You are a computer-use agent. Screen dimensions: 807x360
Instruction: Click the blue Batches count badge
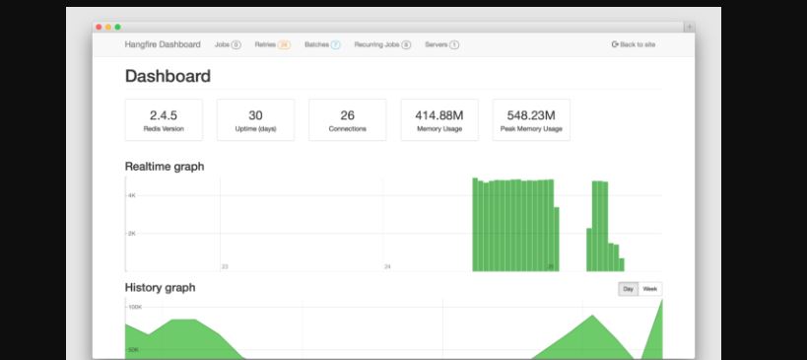click(x=336, y=44)
